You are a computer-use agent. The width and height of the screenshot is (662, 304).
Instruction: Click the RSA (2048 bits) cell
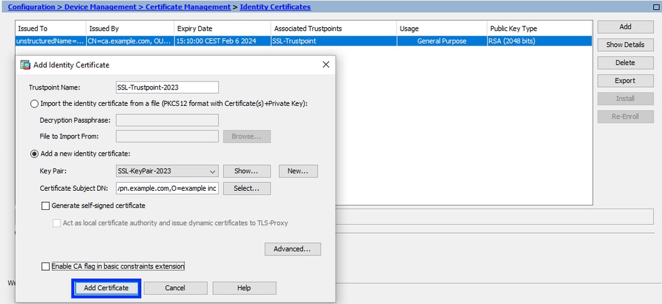click(539, 41)
